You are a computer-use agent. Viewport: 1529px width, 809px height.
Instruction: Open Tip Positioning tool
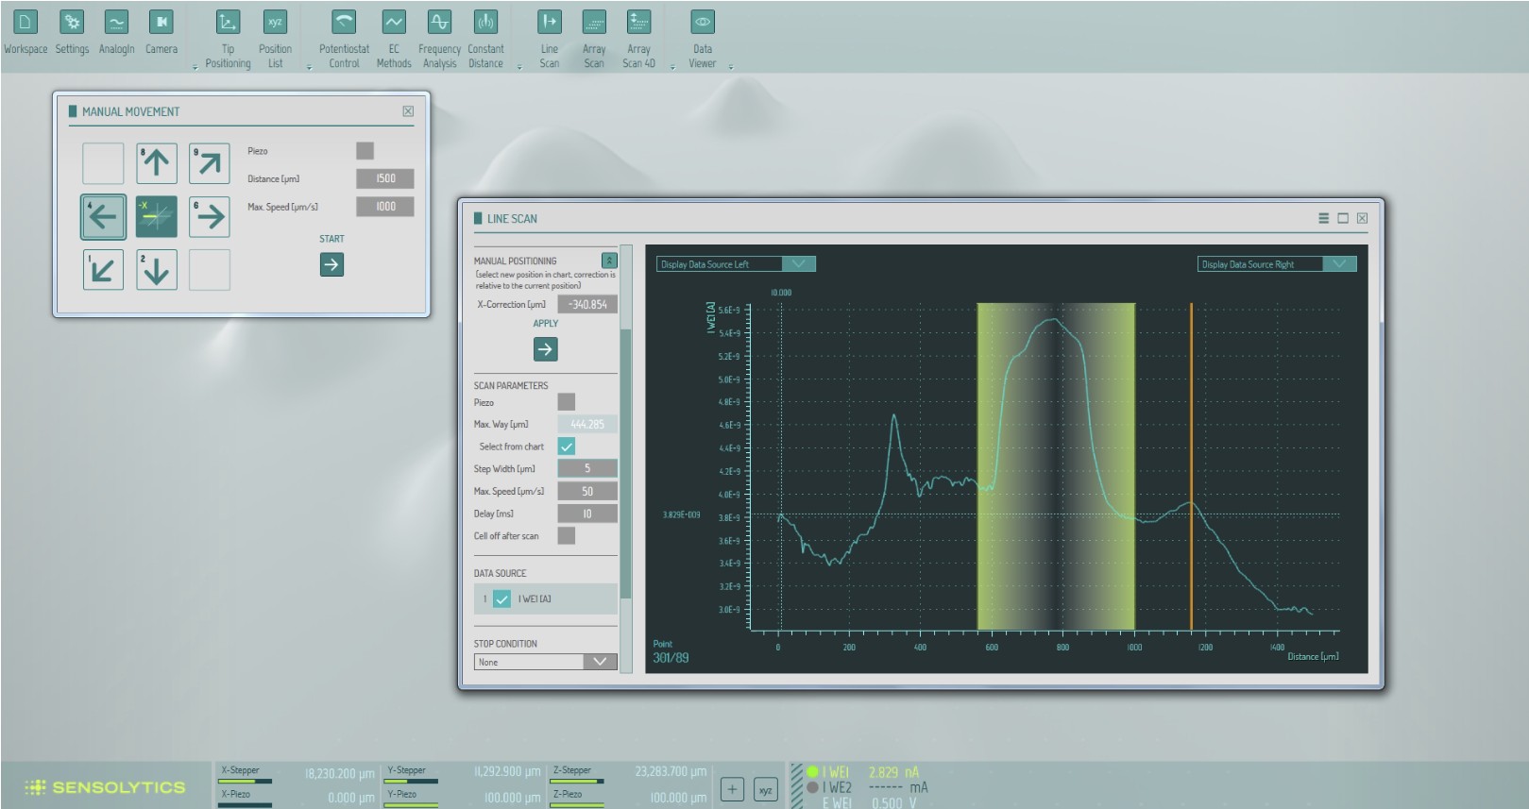228,39
